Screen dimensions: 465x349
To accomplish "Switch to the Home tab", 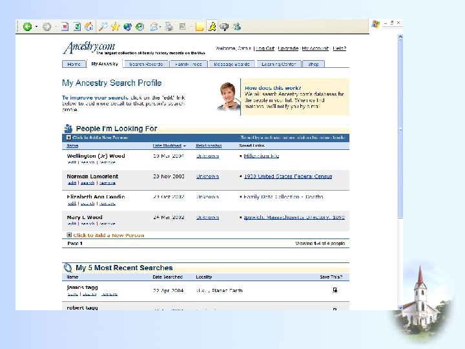I will 74,64.
